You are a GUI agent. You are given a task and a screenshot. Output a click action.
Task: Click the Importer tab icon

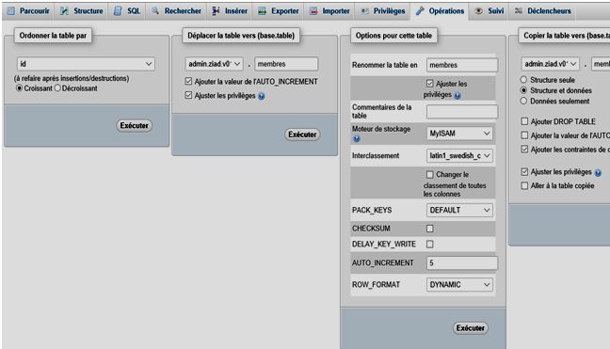point(313,11)
